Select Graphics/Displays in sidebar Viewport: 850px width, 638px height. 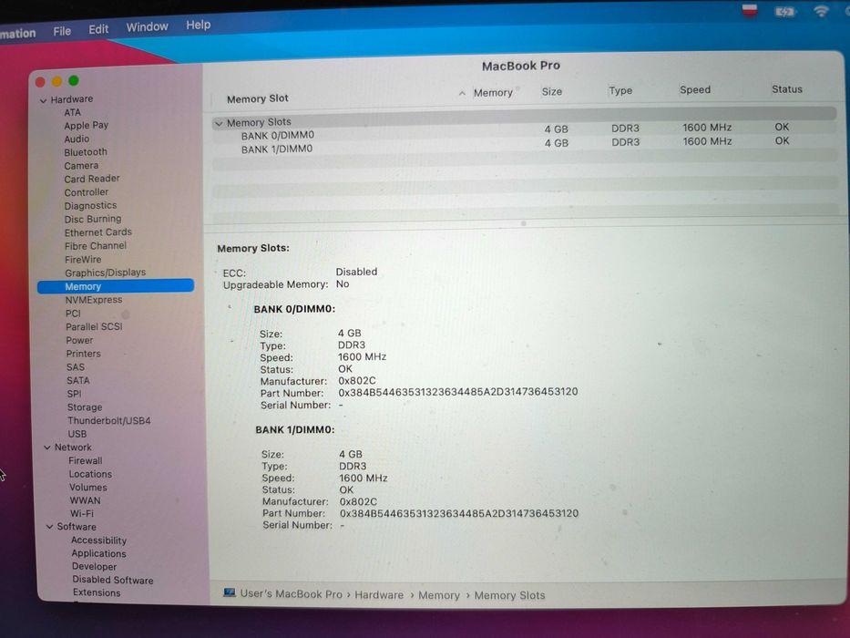(105, 273)
